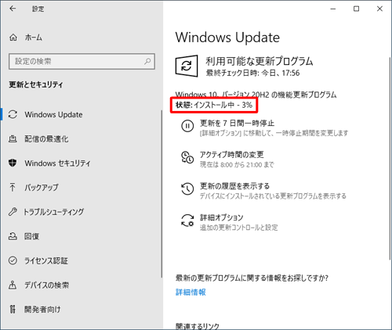Click 更新の履歴を表示する
The width and height of the screenshot is (392, 330).
click(x=234, y=186)
